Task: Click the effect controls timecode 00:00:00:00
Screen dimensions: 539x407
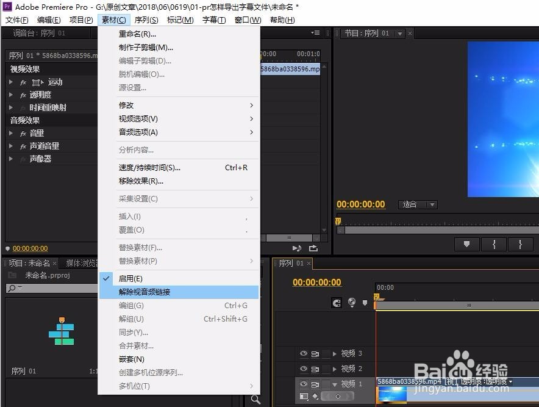Action: click(x=30, y=248)
